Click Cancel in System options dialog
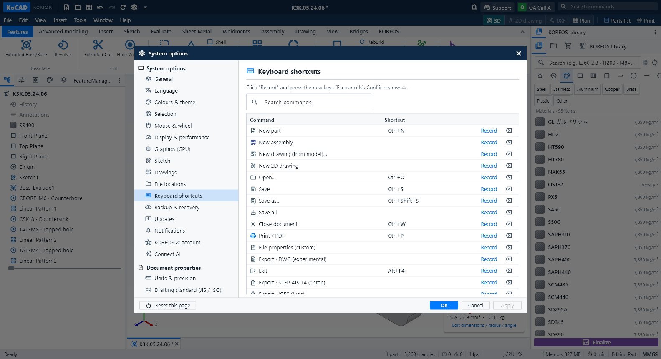This screenshot has width=661, height=359. 476,305
